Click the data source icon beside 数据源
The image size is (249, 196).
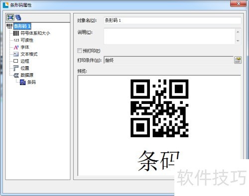tap(16, 75)
